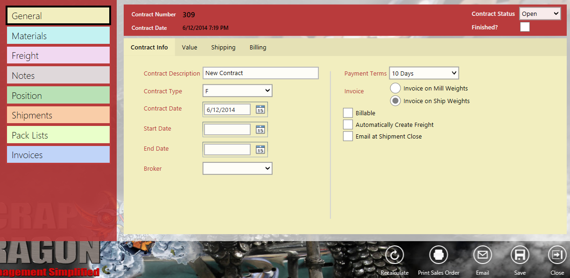The image size is (570, 278).
Task: Click the Print Sales Order printer icon
Action: [x=438, y=255]
